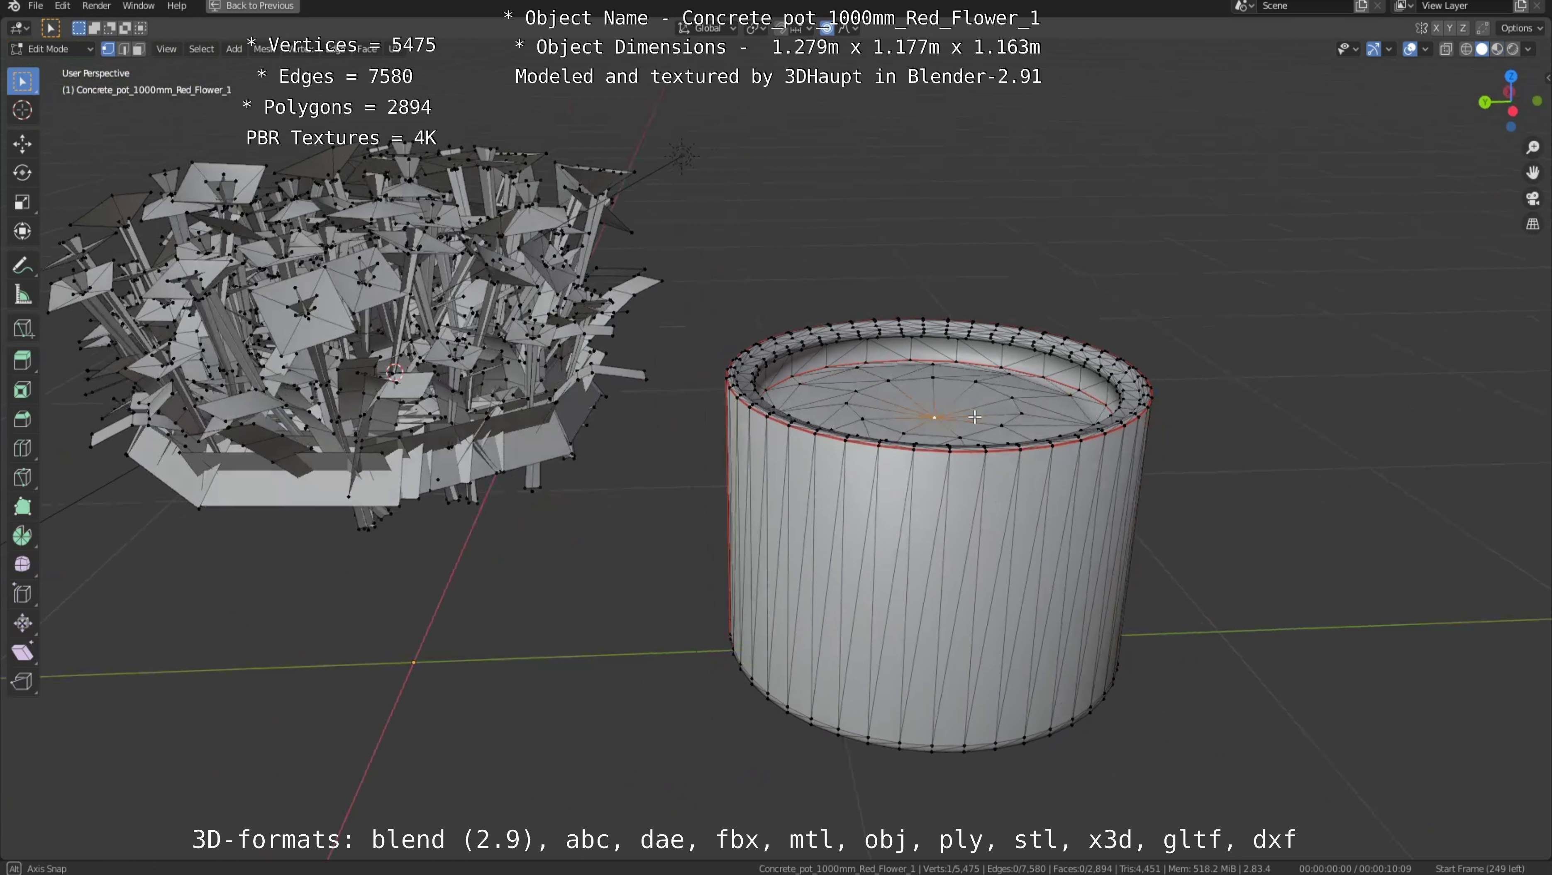Toggle proportional editing
The height and width of the screenshot is (875, 1552).
pyautogui.click(x=827, y=28)
